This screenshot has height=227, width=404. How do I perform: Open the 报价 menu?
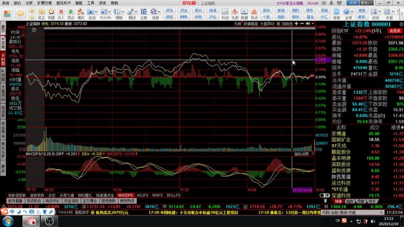pos(17,3)
